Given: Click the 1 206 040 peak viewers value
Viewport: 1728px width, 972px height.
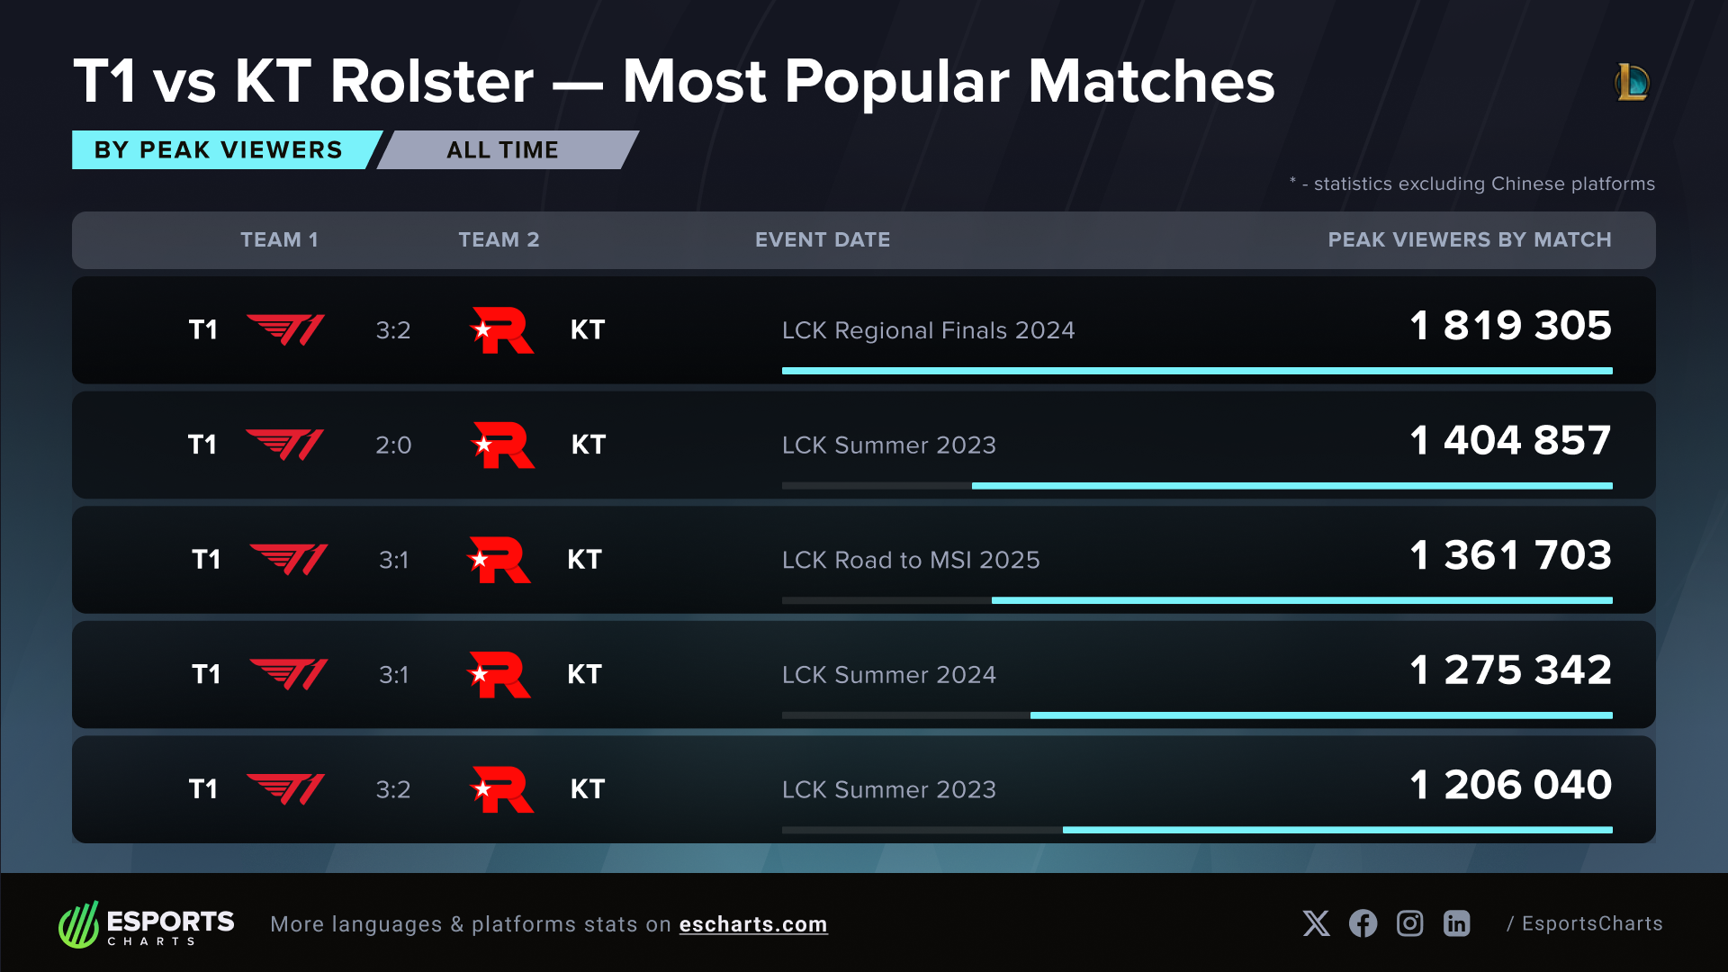Looking at the screenshot, I should coord(1510,785).
